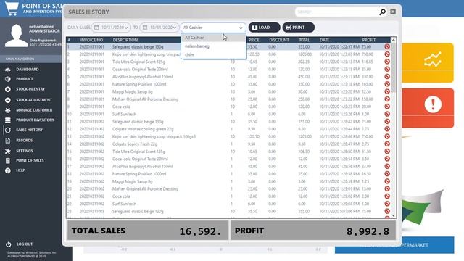The height and width of the screenshot is (261, 464).
Task: Cancel row 10 Surf Sunfresh sale
Action: (x=387, y=114)
